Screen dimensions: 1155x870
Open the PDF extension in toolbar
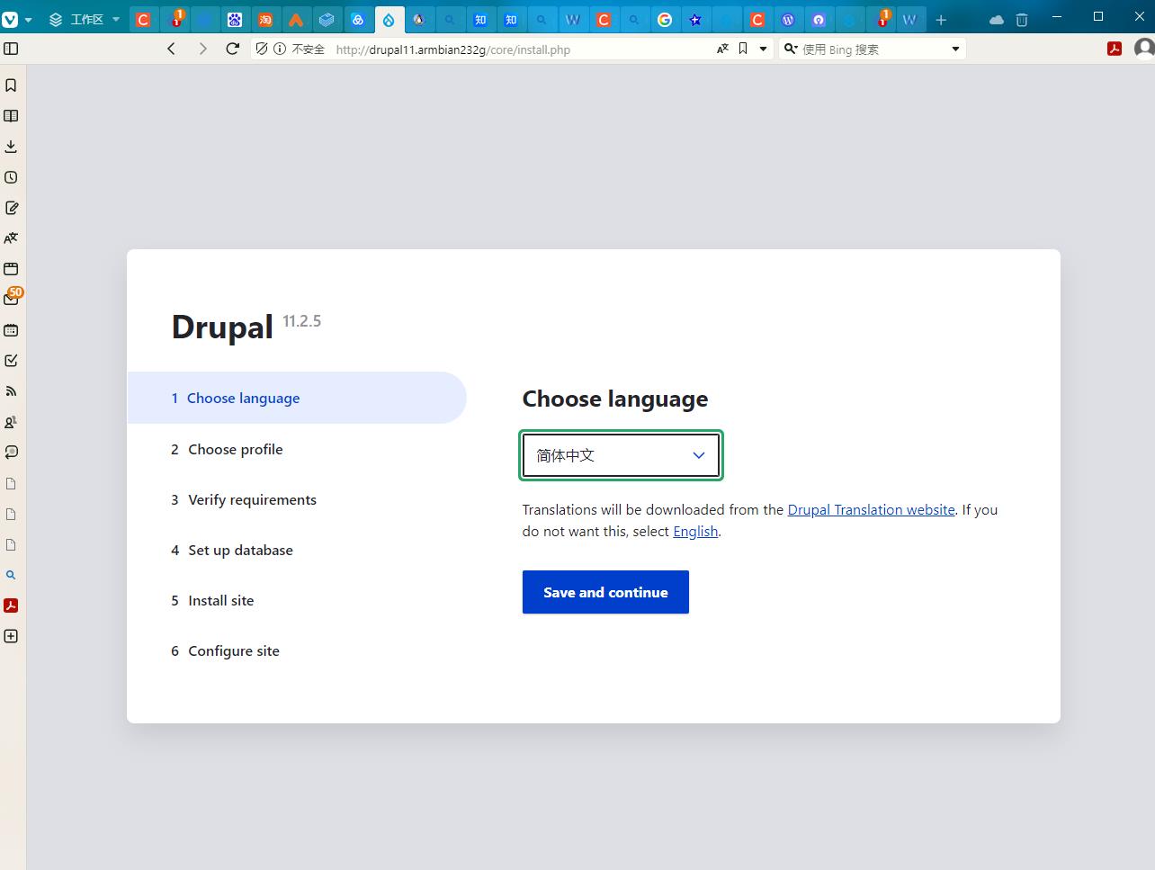point(1115,49)
